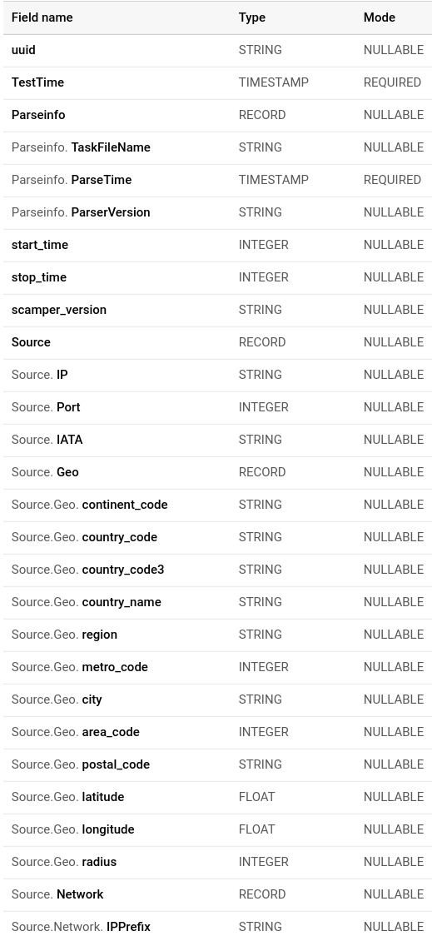Click the Source.IATA field
This screenshot has height=936, width=432.
click(x=47, y=440)
